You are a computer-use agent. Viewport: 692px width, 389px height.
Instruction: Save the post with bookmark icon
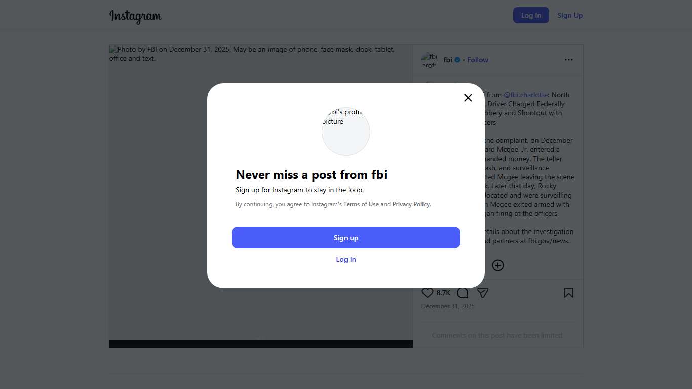pyautogui.click(x=569, y=293)
